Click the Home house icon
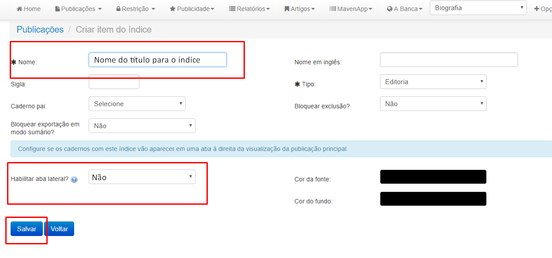The height and width of the screenshot is (258, 552). point(19,9)
